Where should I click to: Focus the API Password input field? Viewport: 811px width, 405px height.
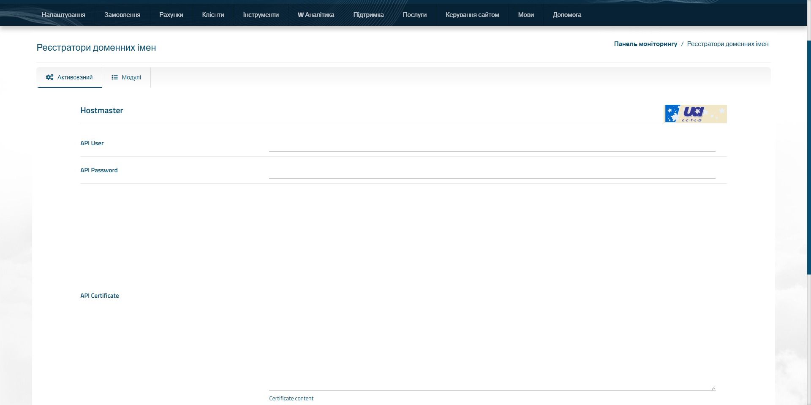(x=492, y=171)
